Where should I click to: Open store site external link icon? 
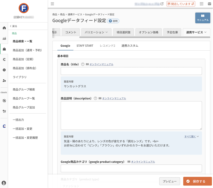click(162, 4)
